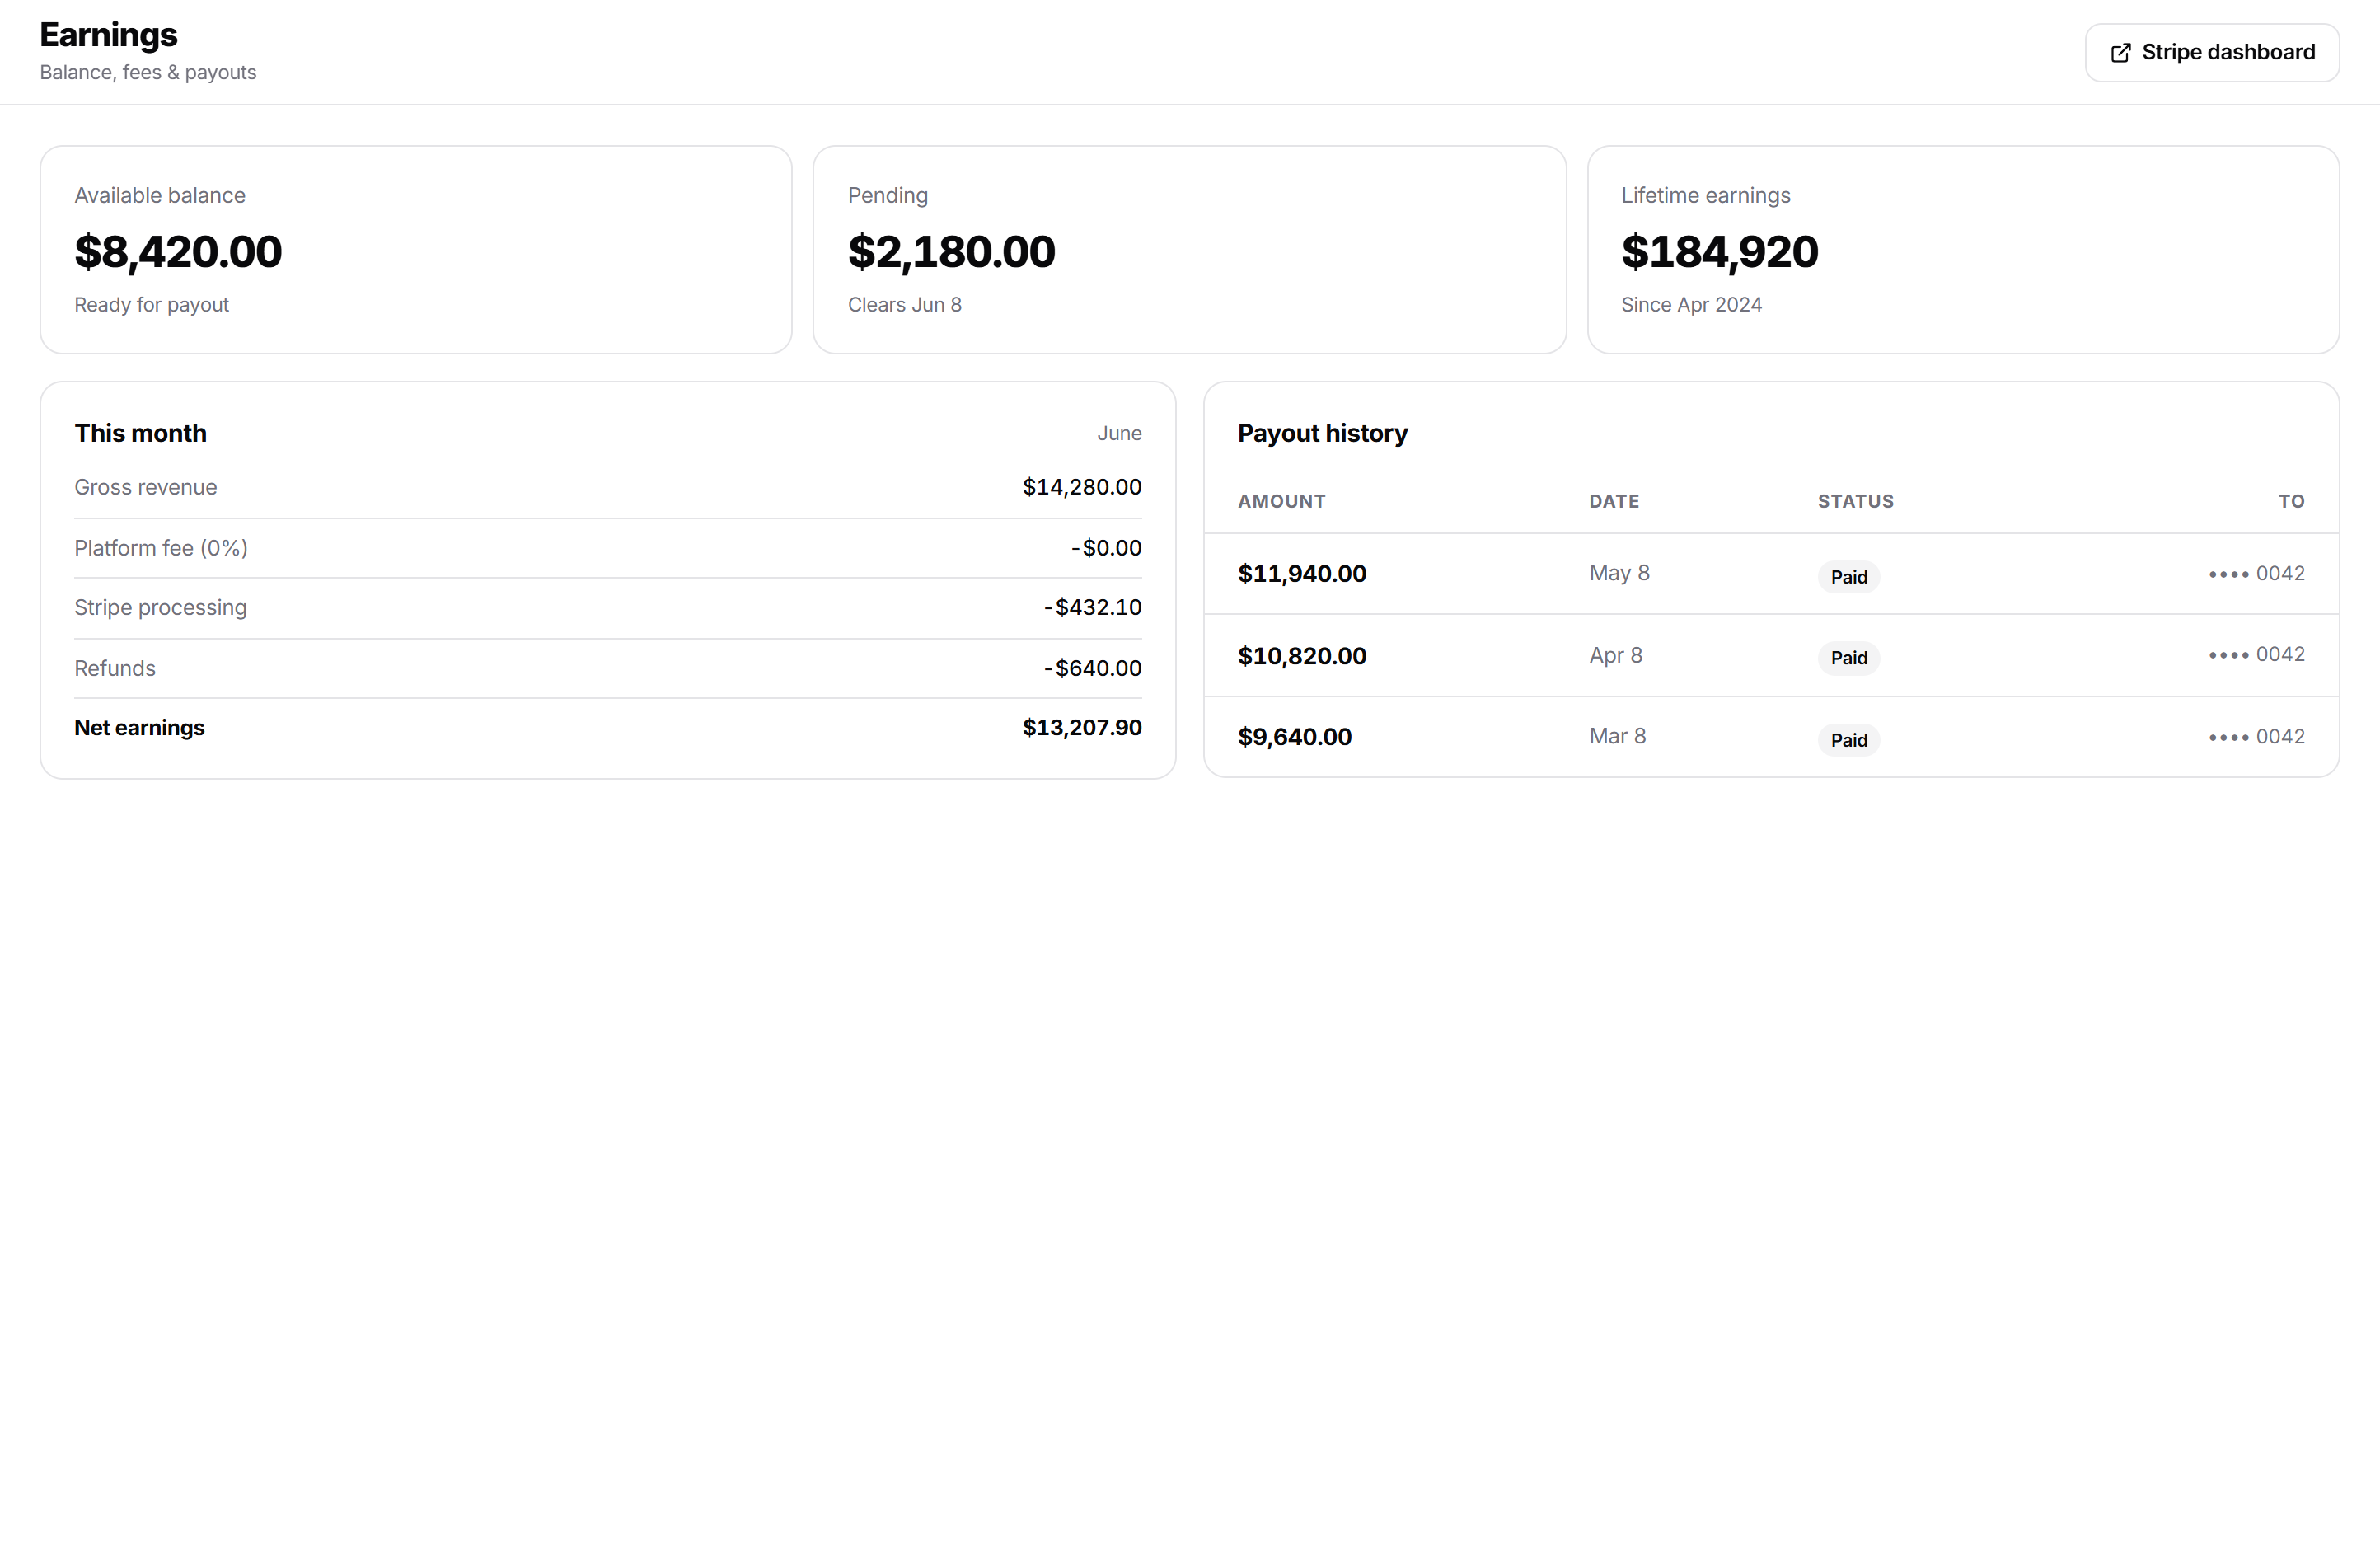Click the Net earnings total row
Viewport: 2380px width, 1566px height.
click(608, 728)
